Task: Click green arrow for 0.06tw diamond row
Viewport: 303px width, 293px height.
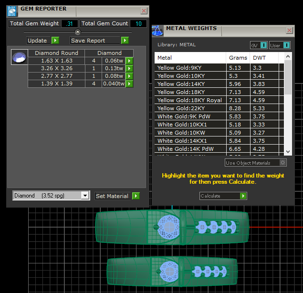Action: click(129, 61)
